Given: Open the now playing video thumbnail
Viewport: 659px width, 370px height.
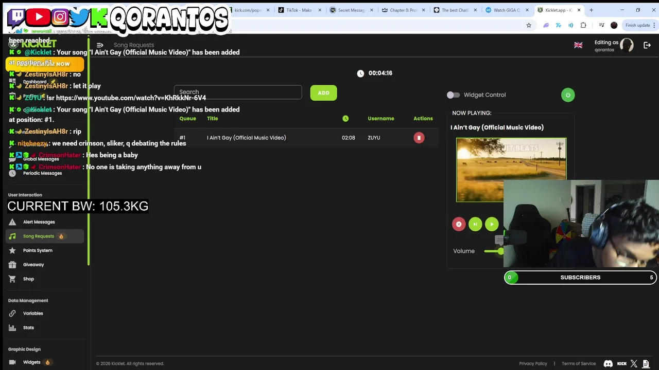Looking at the screenshot, I should [x=511, y=170].
